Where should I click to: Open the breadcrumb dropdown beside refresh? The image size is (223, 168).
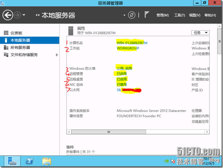coord(124,15)
